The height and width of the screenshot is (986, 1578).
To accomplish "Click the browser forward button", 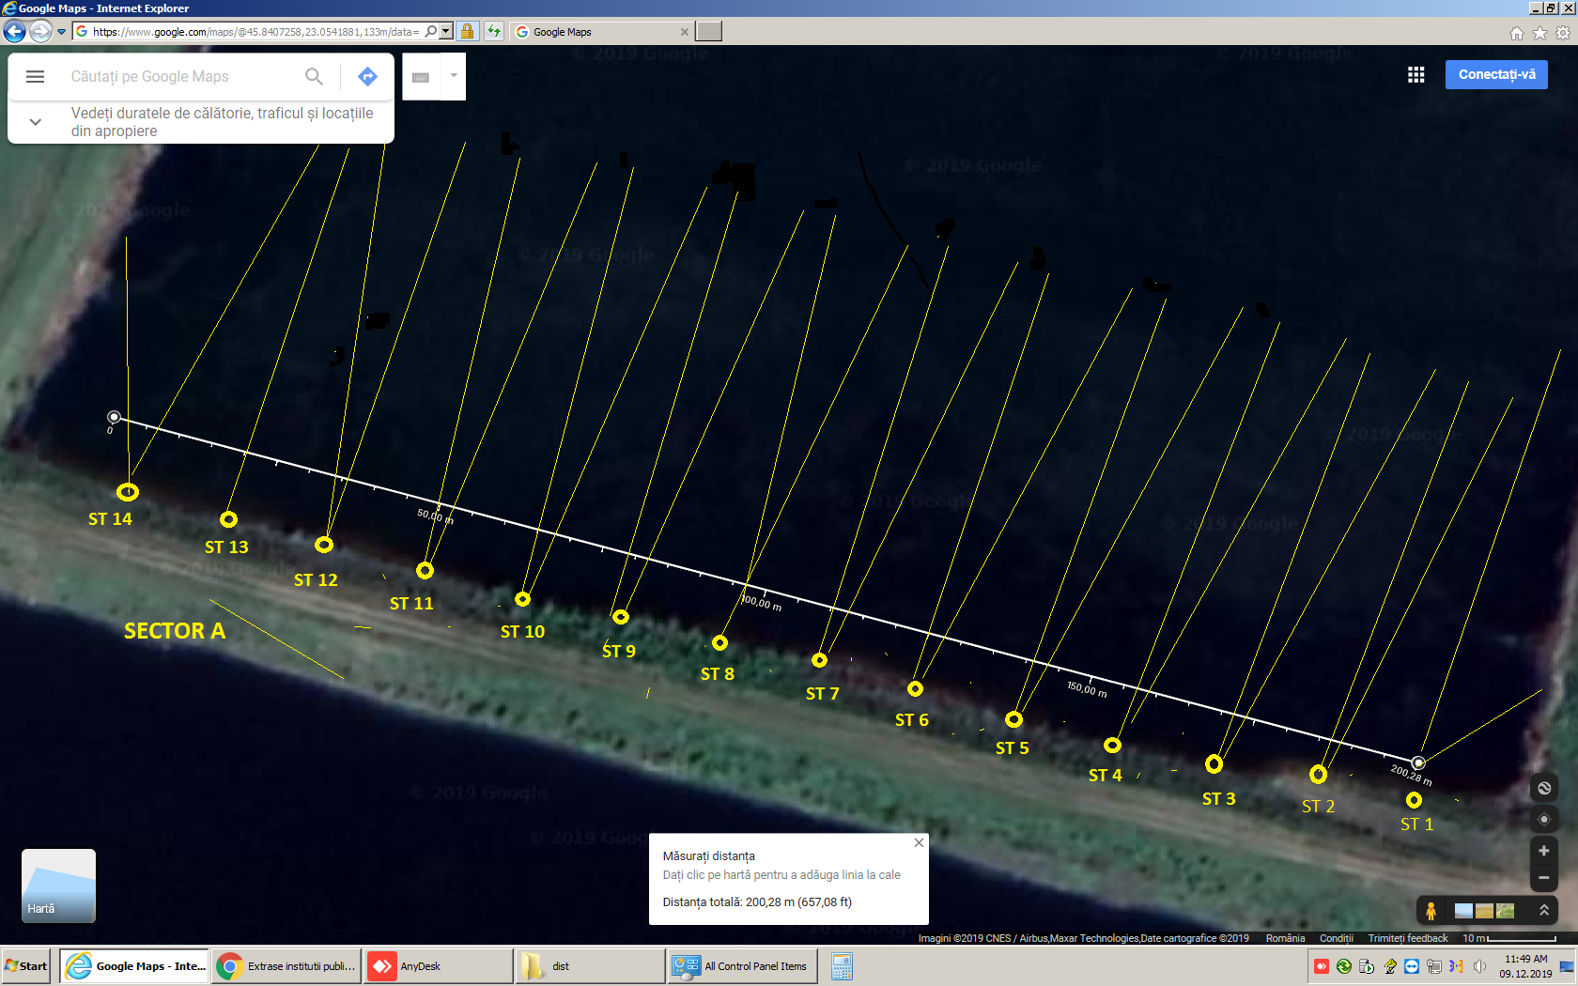I will click(40, 31).
